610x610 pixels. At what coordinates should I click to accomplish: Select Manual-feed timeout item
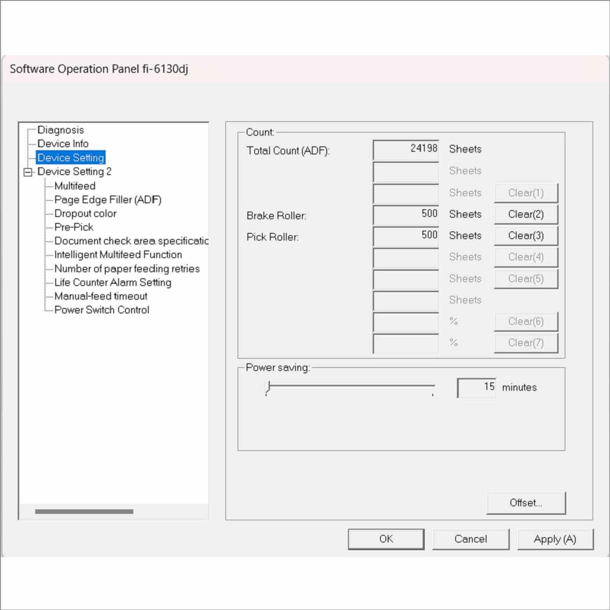[101, 296]
